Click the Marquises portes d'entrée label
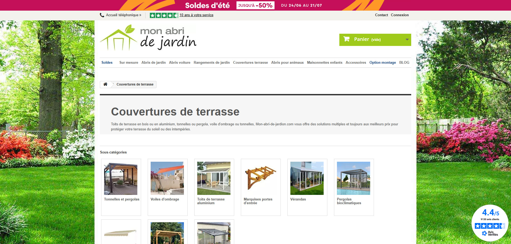Screen dimensions: 511x244 (x=258, y=201)
